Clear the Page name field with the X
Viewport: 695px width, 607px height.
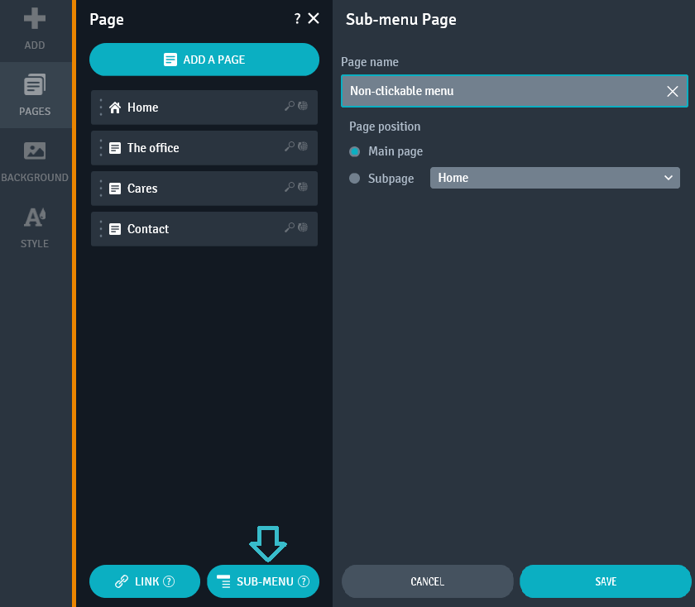(673, 91)
